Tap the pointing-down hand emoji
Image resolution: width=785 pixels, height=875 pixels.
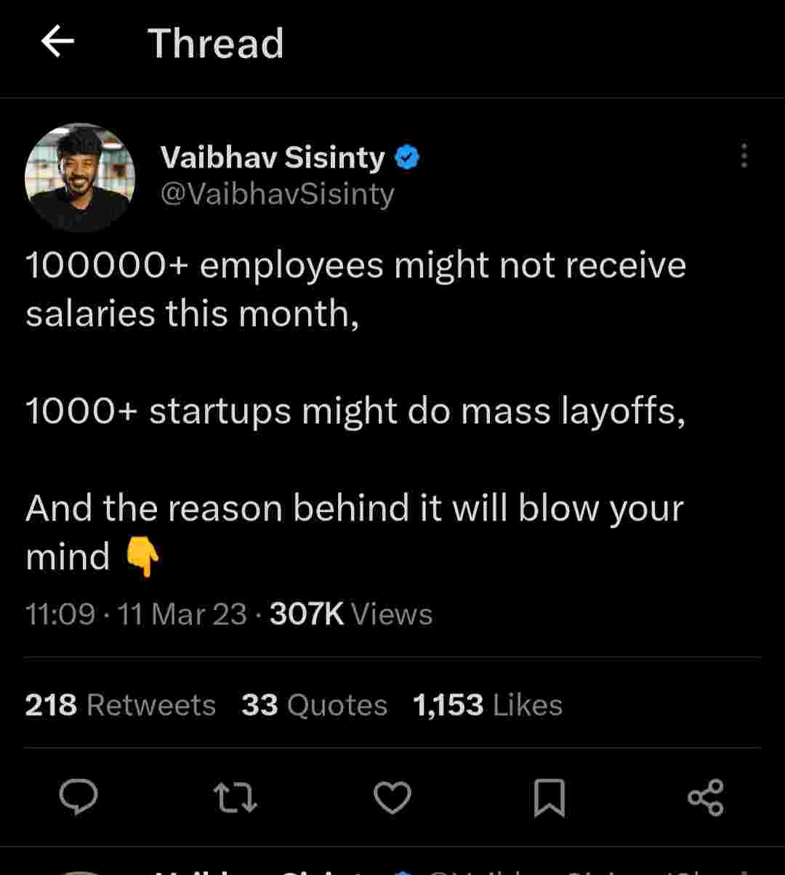pos(142,558)
